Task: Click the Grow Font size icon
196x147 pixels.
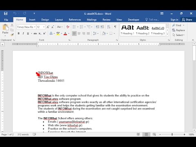Action: [48, 27]
